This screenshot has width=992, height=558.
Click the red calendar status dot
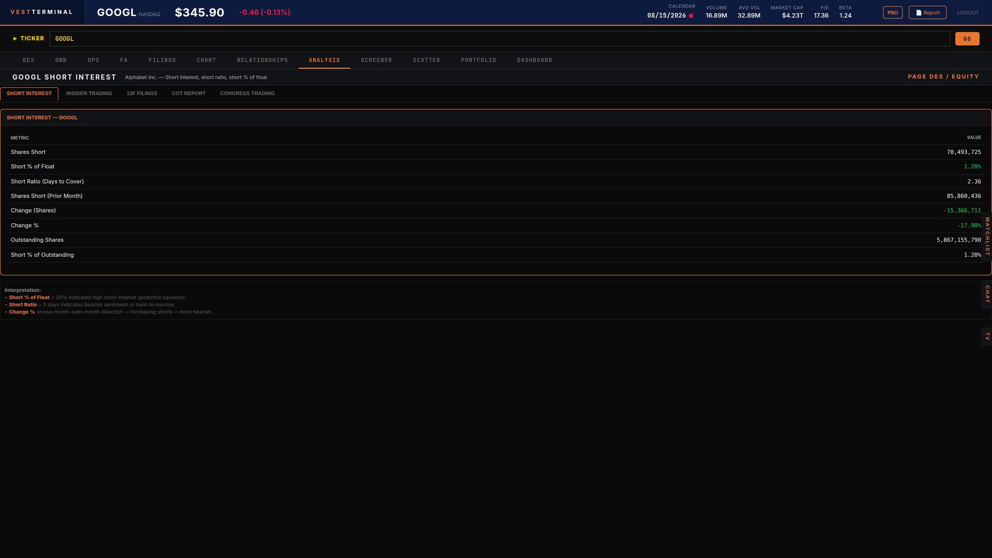point(691,16)
